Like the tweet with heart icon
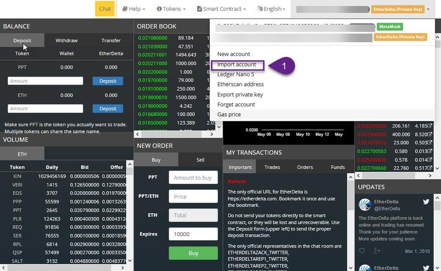The width and height of the screenshot is (441, 271). [x=362, y=250]
